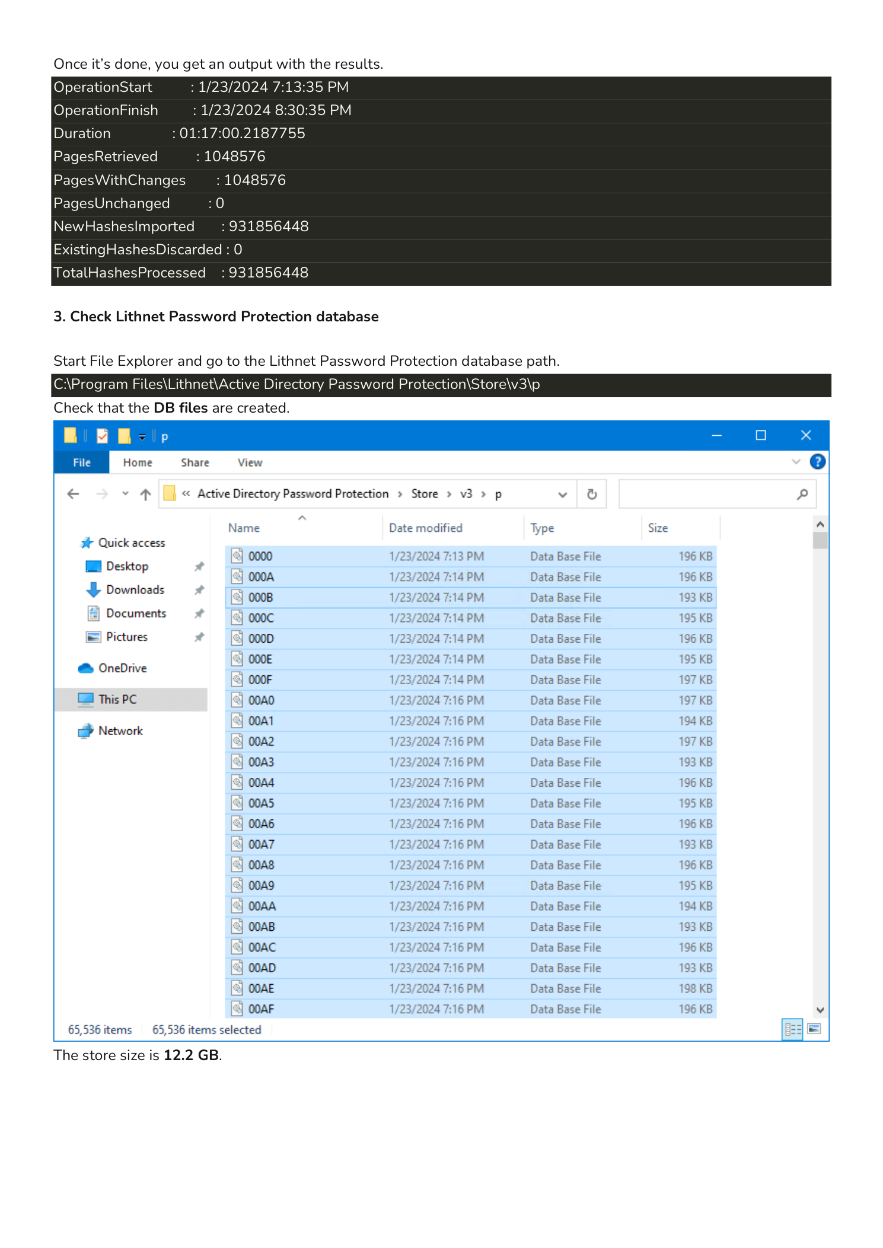883x1248 pixels.
Task: Click the Refresh button in address bar
Action: click(592, 494)
